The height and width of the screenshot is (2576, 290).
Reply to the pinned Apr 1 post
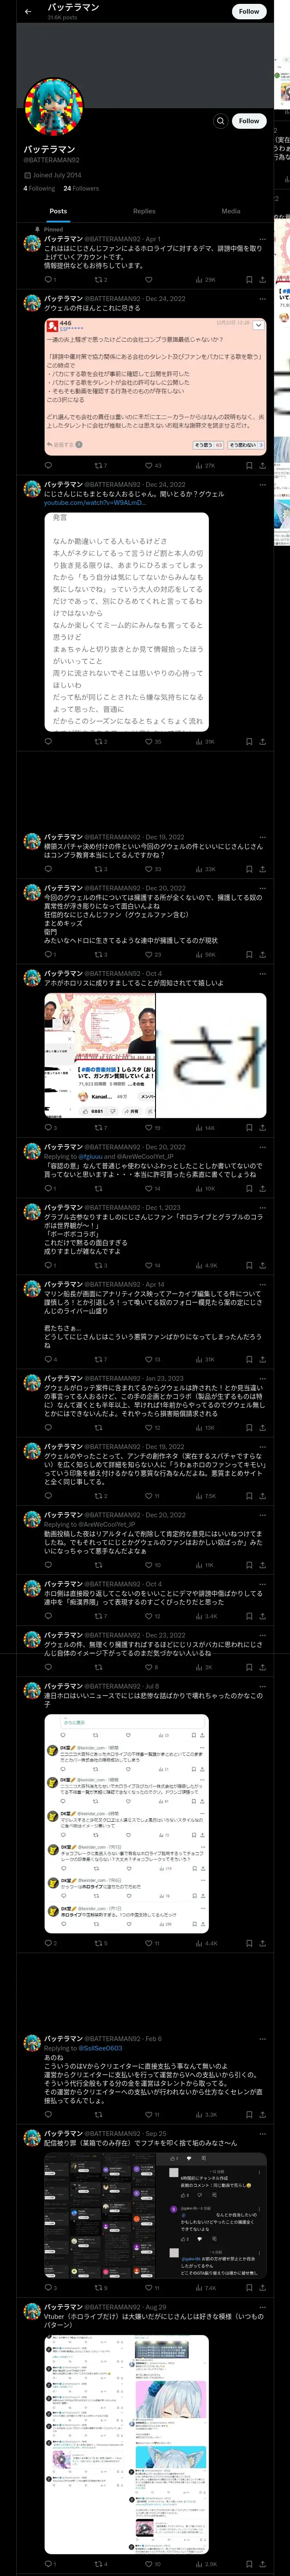[x=49, y=280]
